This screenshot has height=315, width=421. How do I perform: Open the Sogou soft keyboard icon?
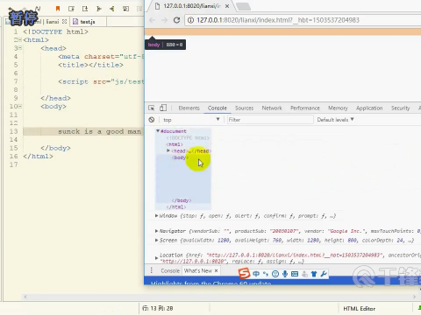point(295,274)
